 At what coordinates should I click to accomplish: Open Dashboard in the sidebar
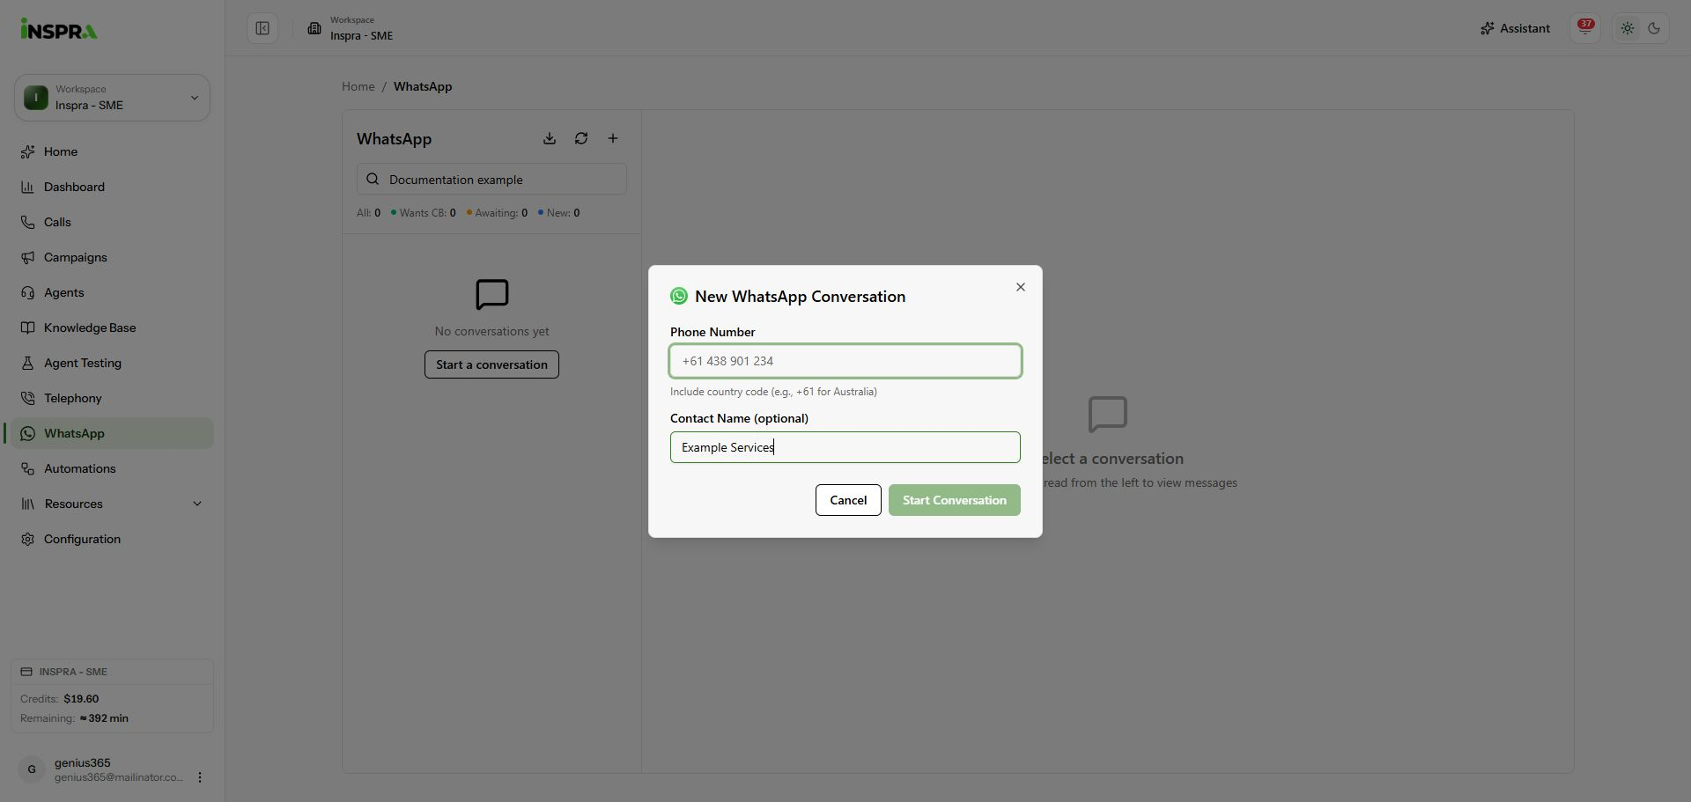coord(112,187)
